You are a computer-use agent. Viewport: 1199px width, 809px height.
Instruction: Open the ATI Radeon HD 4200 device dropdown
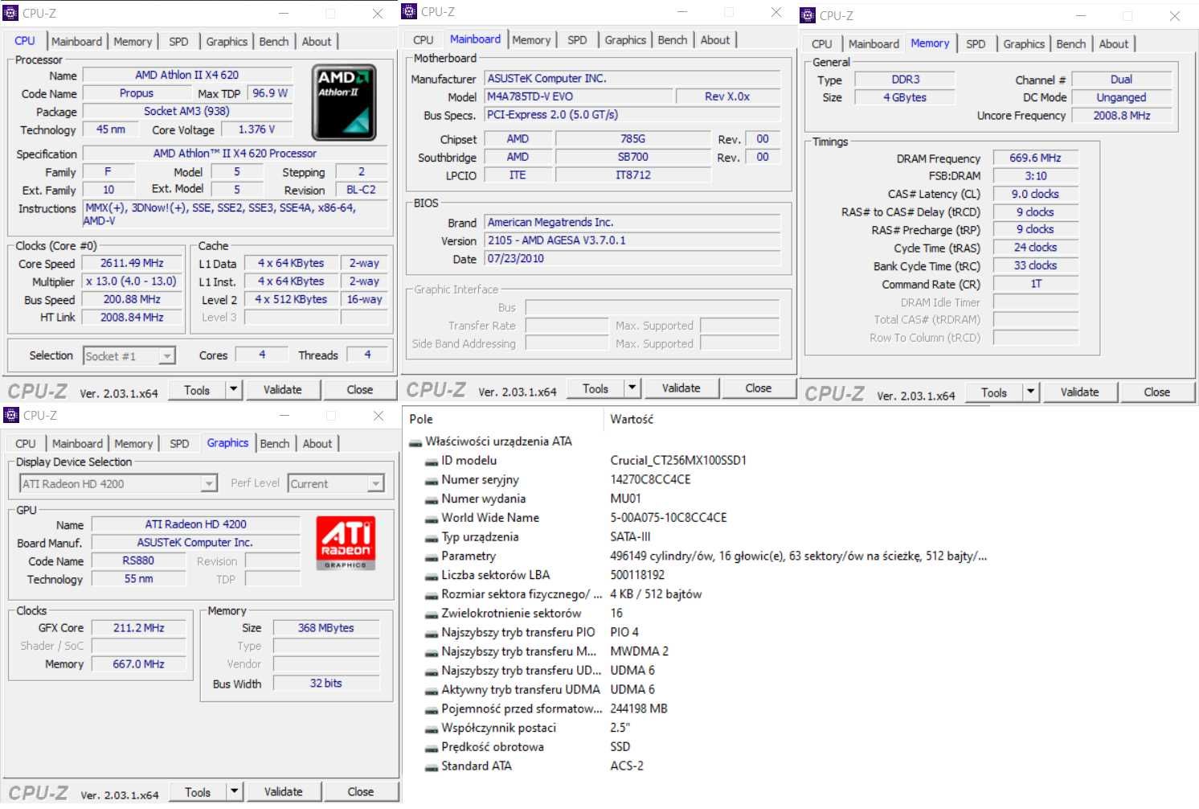pyautogui.click(x=209, y=484)
